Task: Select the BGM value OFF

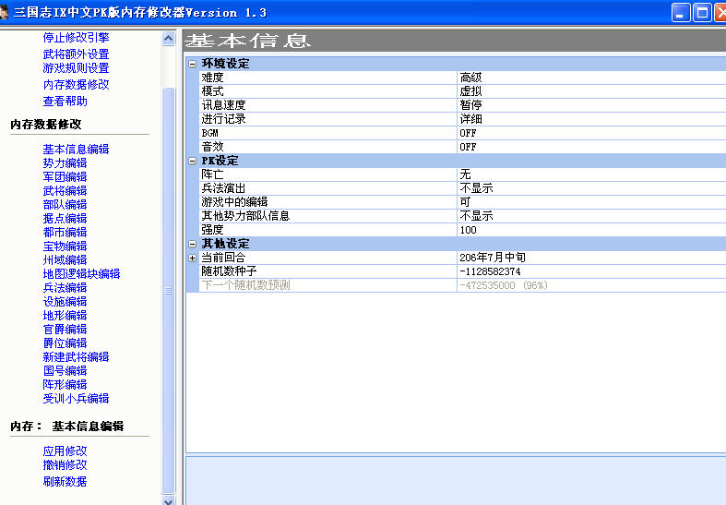Action: coord(590,133)
